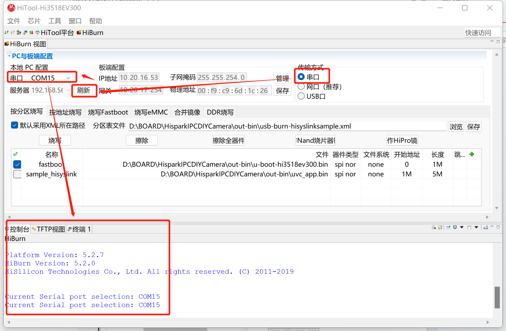Image resolution: width=506 pixels, height=331 pixels.
Task: Minimize the HiBurn view panel
Action: pyautogui.click(x=492, y=41)
